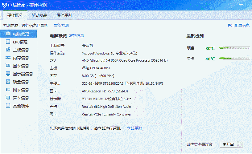Image resolution: width=252 pixels, height=154 pixels.
Task: Select 显卡信息 in the sidebar
Action: coord(21,66)
